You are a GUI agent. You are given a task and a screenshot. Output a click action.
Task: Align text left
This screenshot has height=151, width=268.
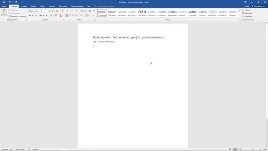[67, 16]
